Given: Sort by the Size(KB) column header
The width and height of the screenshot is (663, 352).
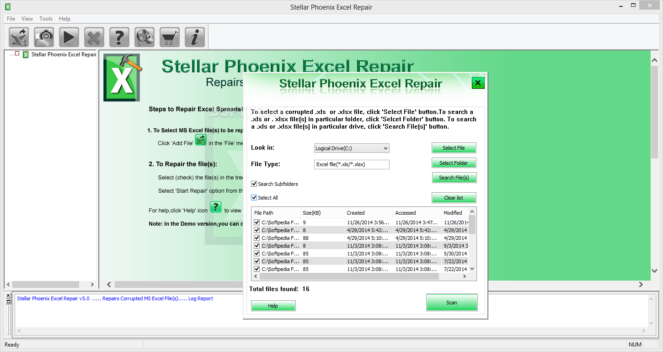Looking at the screenshot, I should tap(322, 213).
